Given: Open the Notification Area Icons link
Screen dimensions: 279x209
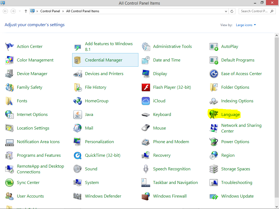Looking at the screenshot, I should click(38, 142).
